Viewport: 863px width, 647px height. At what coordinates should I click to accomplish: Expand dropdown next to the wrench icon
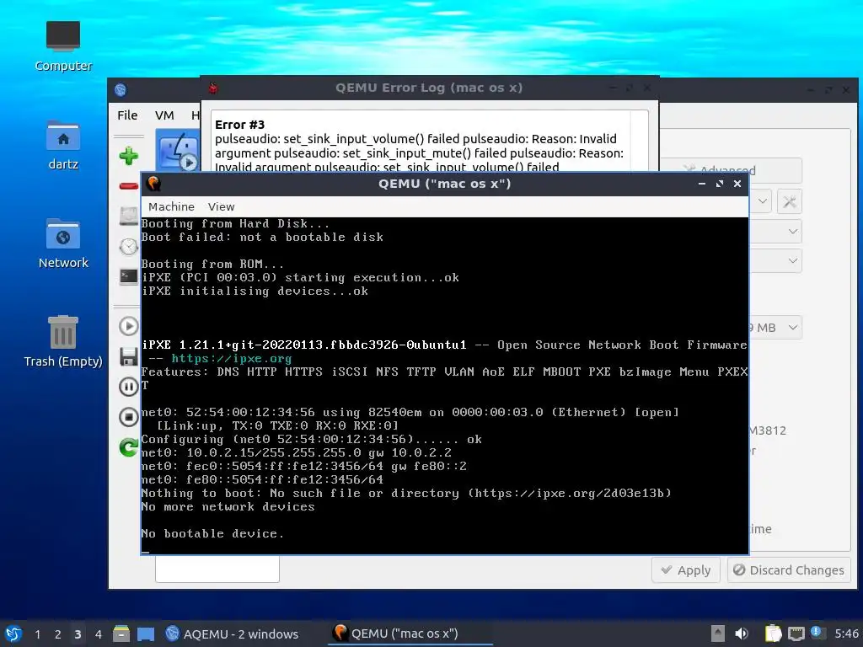(x=762, y=201)
